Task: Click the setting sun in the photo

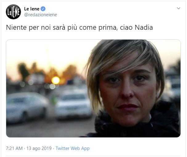Action: pyautogui.click(x=55, y=80)
